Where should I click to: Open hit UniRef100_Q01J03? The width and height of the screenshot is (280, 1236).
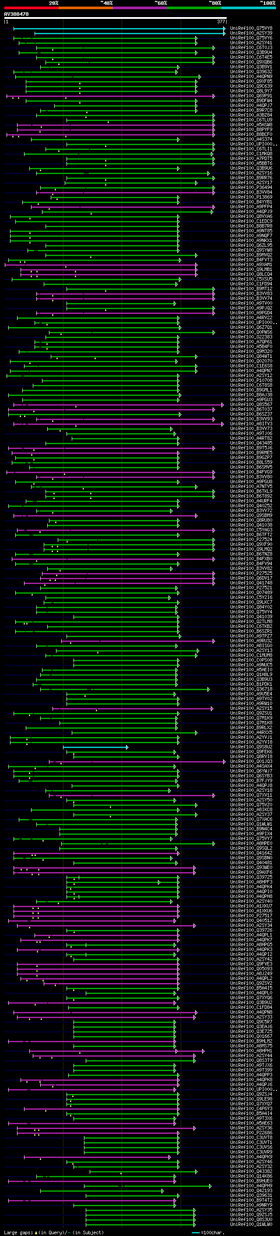pyautogui.click(x=251, y=761)
